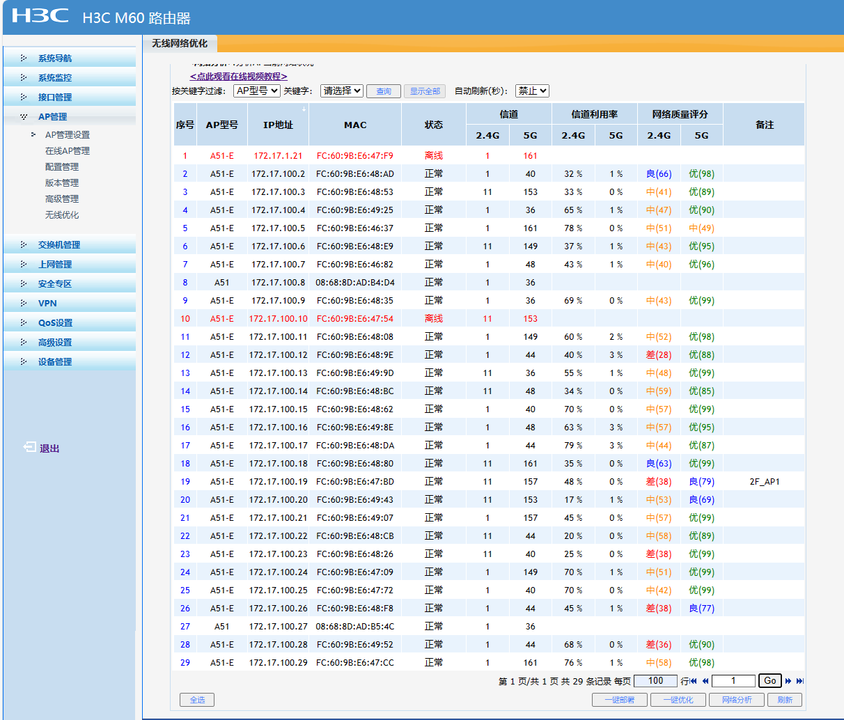Click the 退出 logout icon in the sidebar
The height and width of the screenshot is (720, 844).
(x=30, y=447)
